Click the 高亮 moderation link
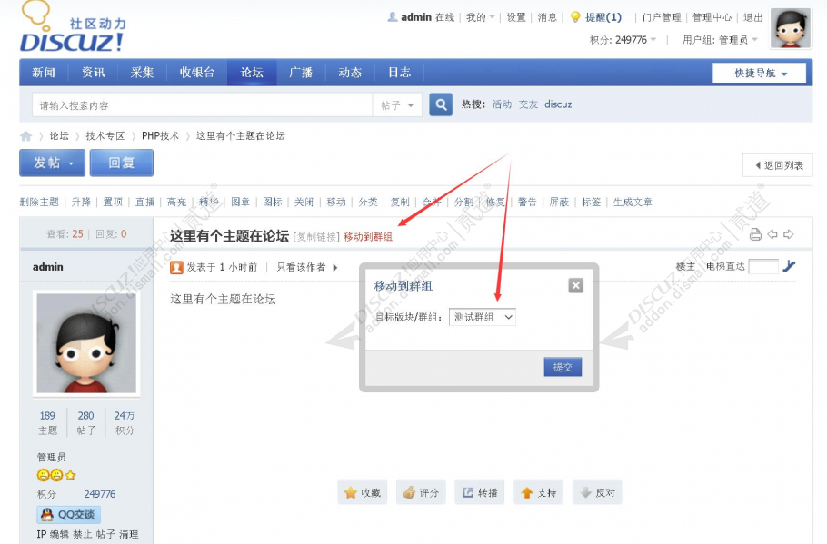Viewport: 827px width, 544px height. click(x=176, y=202)
